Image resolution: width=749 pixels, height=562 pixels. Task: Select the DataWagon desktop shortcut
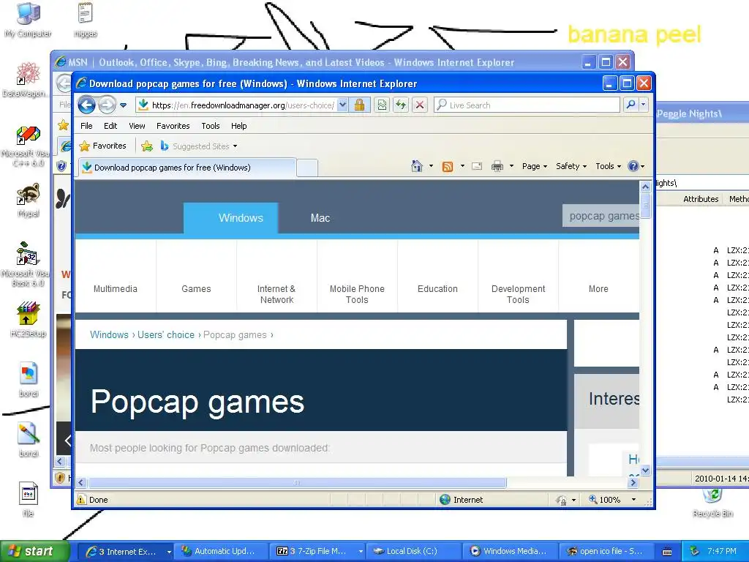[27, 80]
